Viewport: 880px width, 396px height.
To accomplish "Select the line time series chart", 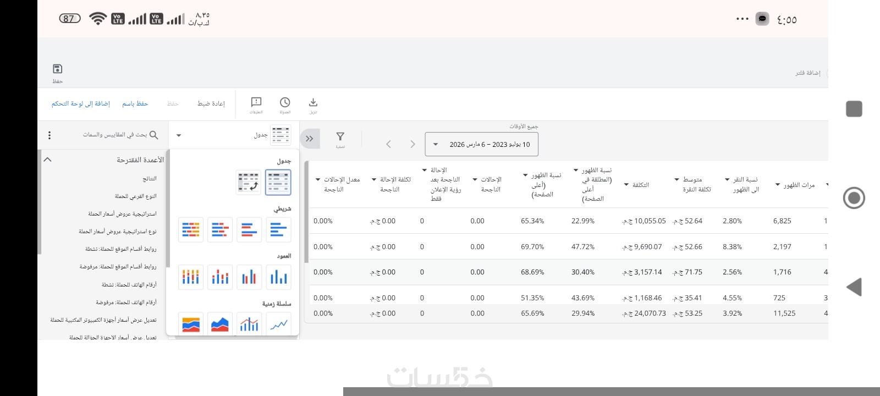I will pyautogui.click(x=278, y=323).
